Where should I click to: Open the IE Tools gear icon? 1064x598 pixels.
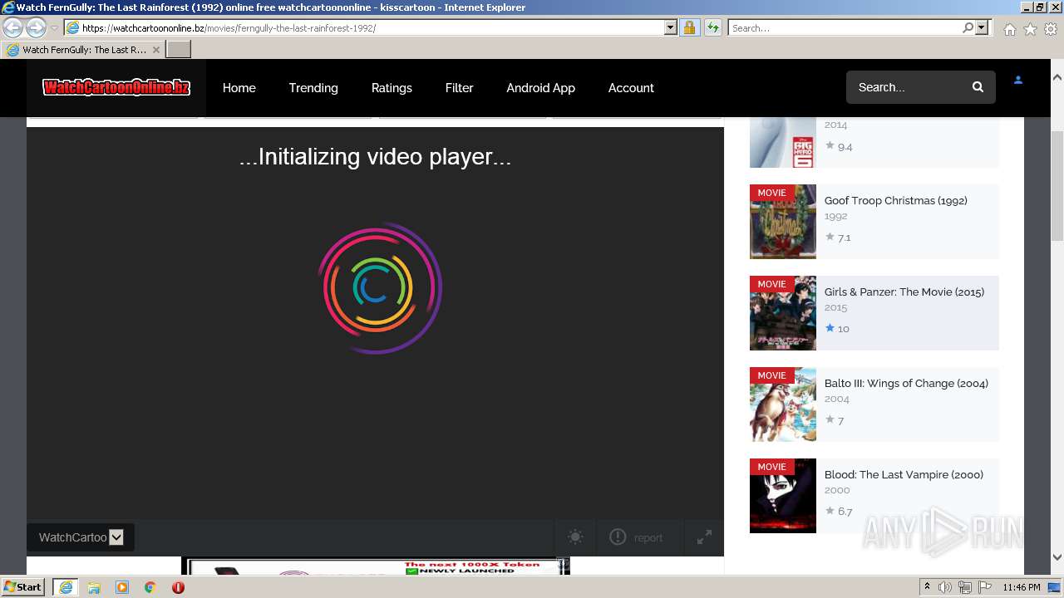tap(1051, 29)
